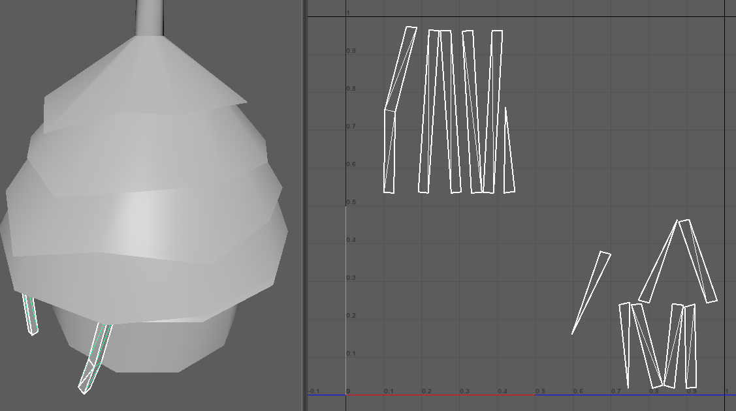Click the 0.3 label on horizontal axis

coord(464,391)
